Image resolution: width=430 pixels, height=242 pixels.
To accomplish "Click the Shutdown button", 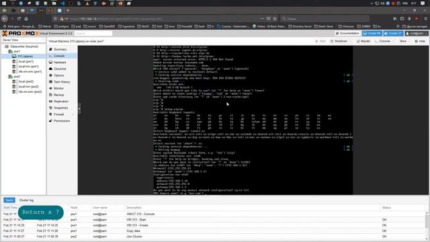I will (x=339, y=41).
